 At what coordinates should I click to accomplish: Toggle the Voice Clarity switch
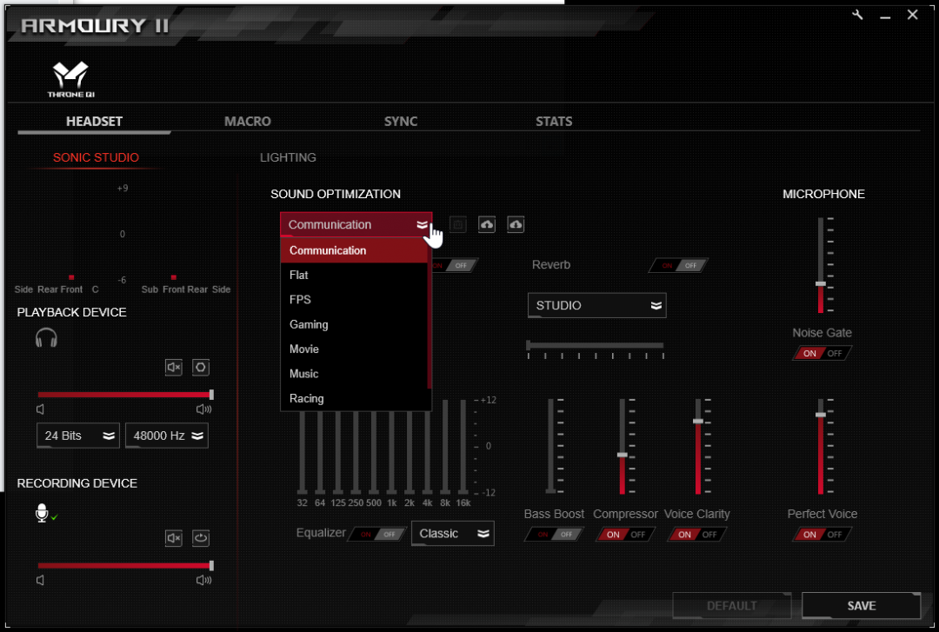click(x=696, y=535)
